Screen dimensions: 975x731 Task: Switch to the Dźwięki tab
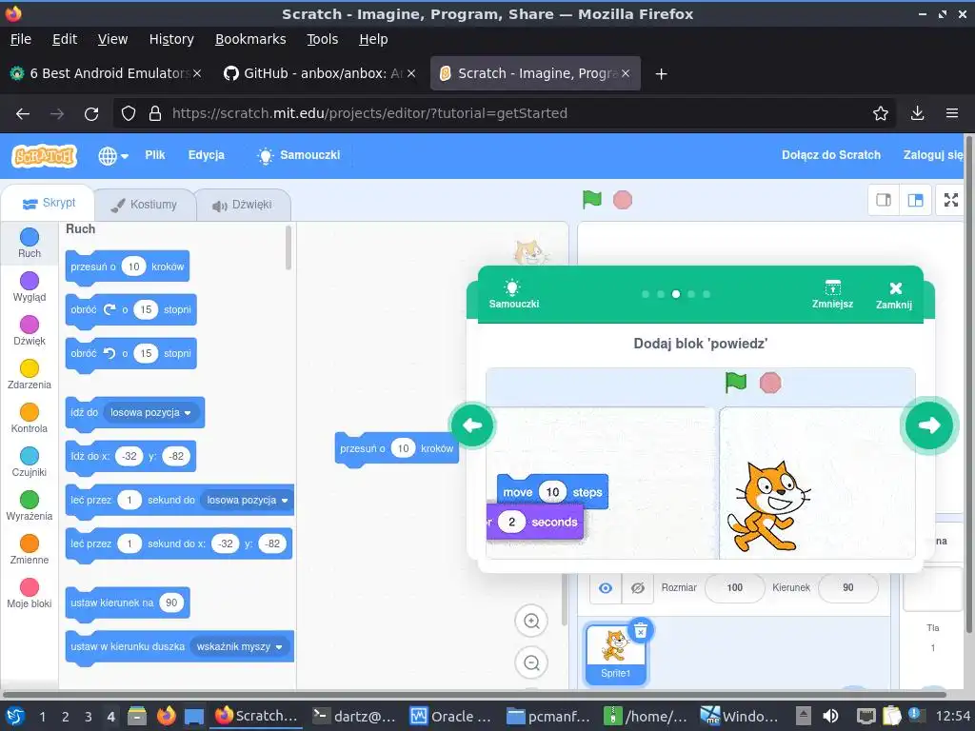tap(243, 205)
